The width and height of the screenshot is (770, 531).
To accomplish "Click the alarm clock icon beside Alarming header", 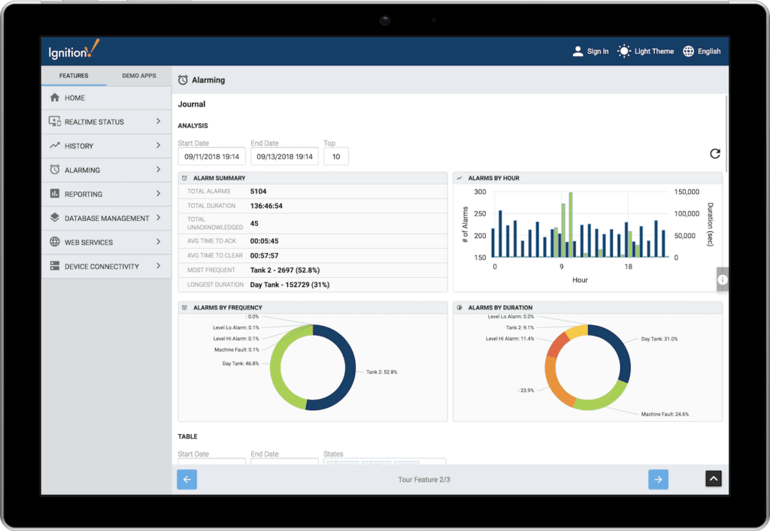I will pyautogui.click(x=181, y=80).
